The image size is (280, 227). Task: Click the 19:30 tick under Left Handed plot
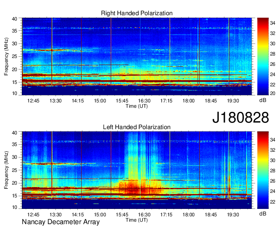tap(233, 215)
